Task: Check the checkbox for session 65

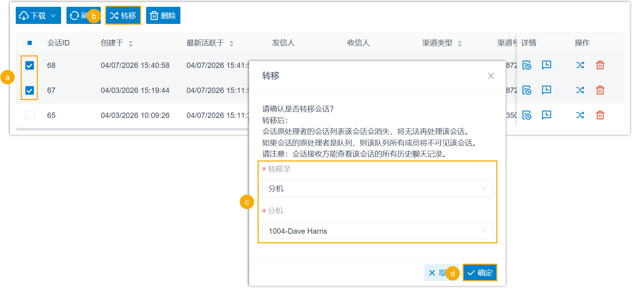Action: click(30, 115)
